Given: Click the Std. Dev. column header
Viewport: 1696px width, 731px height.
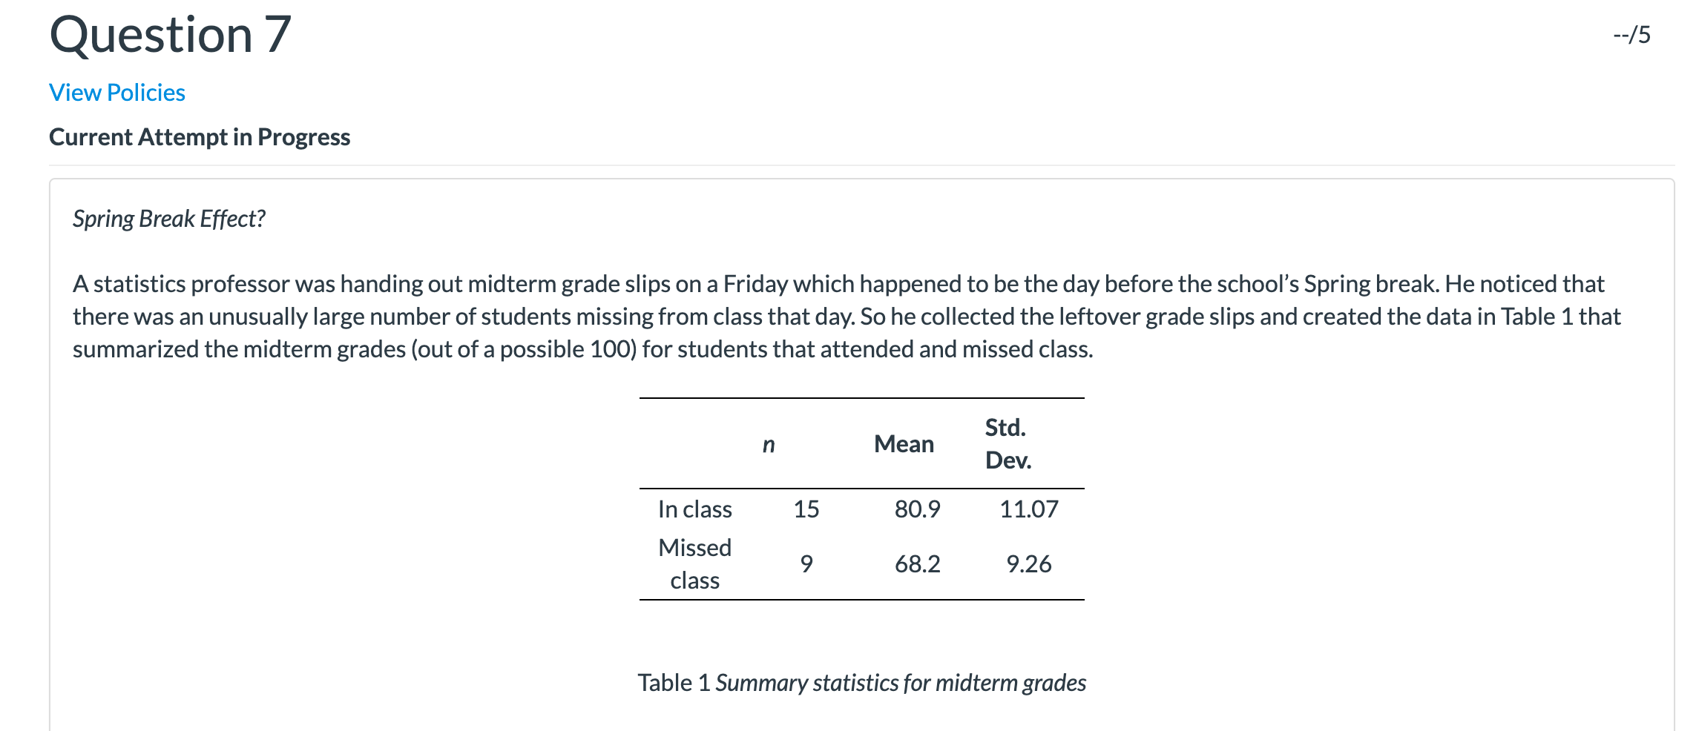Looking at the screenshot, I should 1008,443.
